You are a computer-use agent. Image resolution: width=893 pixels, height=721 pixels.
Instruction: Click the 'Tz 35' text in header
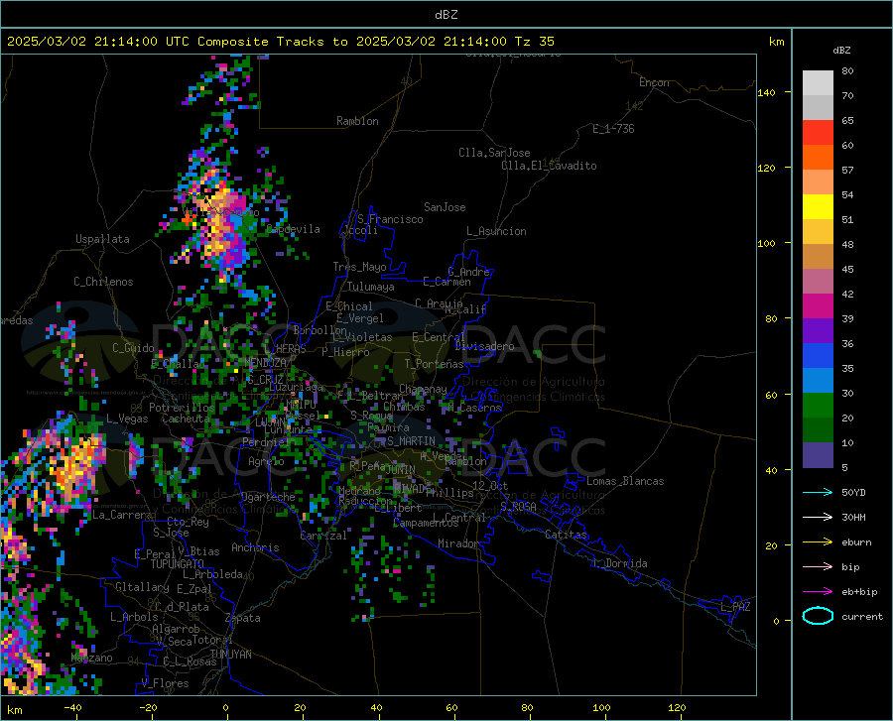[x=534, y=42]
